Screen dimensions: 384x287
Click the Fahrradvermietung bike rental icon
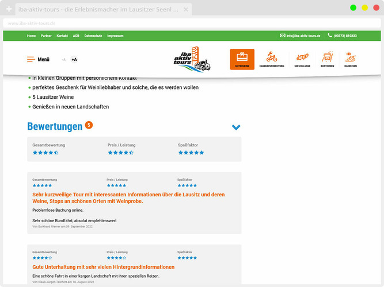(x=272, y=59)
